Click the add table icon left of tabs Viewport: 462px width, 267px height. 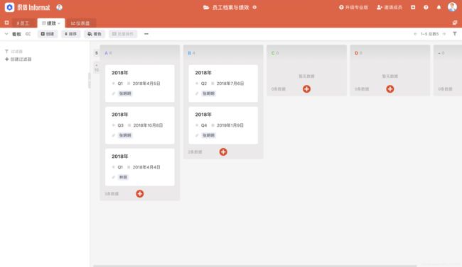[6, 23]
